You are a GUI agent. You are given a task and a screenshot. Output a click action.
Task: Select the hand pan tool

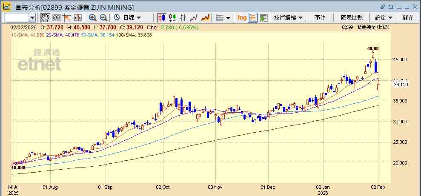tap(45, 18)
